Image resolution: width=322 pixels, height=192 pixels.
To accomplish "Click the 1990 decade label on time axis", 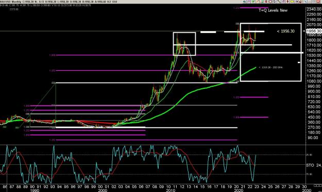I will [35, 190].
